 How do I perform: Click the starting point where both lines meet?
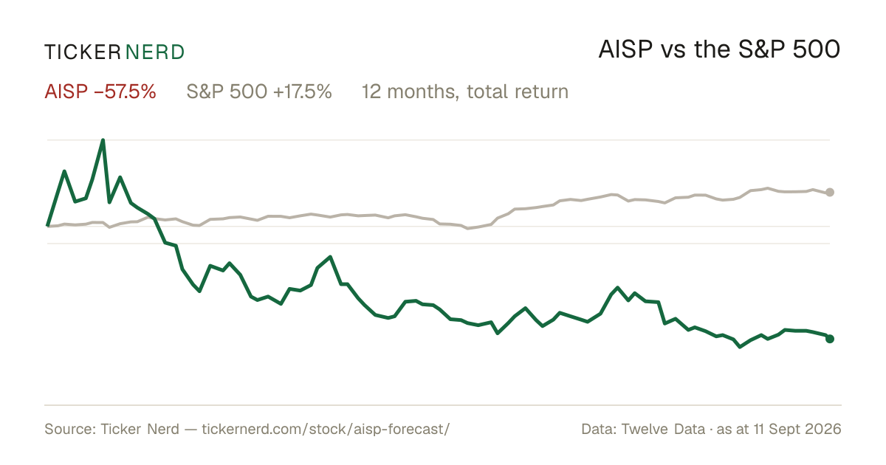pos(48,225)
